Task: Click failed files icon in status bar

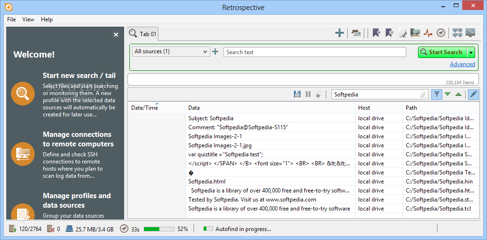Action: coord(51,229)
